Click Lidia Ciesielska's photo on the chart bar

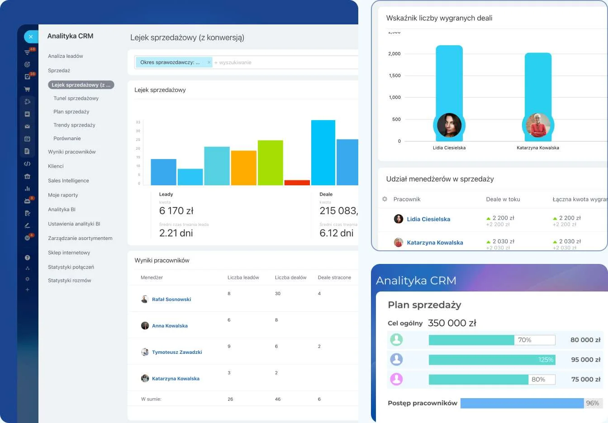pyautogui.click(x=449, y=125)
